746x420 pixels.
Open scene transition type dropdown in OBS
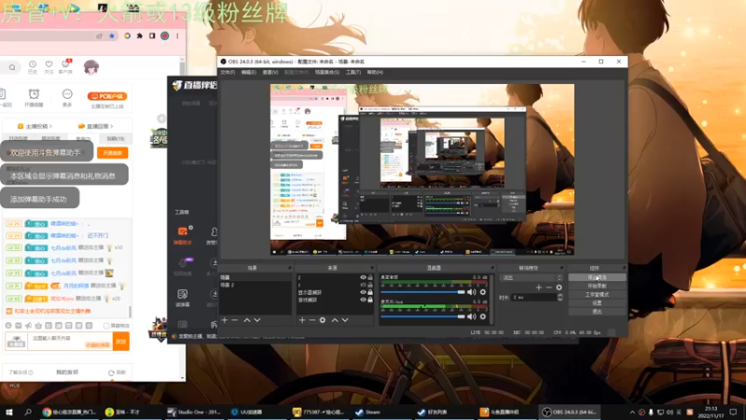[532, 277]
